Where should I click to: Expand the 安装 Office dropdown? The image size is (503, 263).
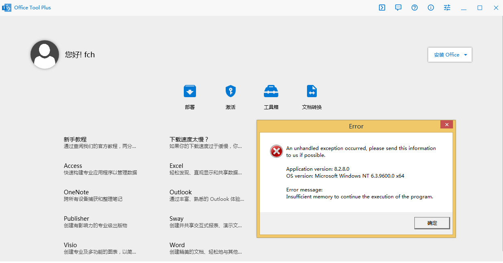(450, 54)
